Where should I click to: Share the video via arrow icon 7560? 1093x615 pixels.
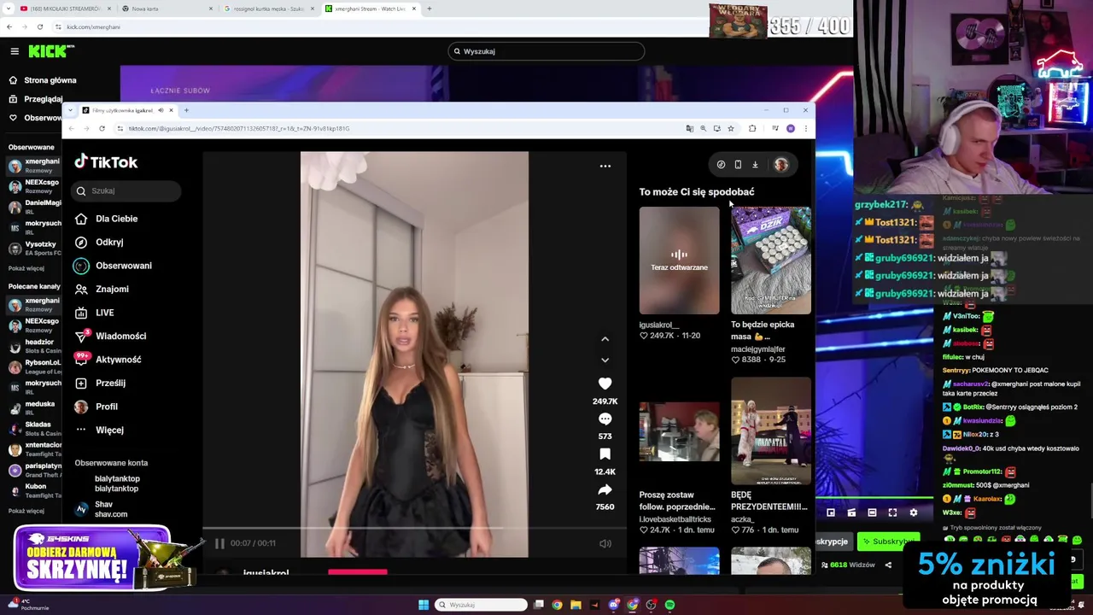coord(605,489)
